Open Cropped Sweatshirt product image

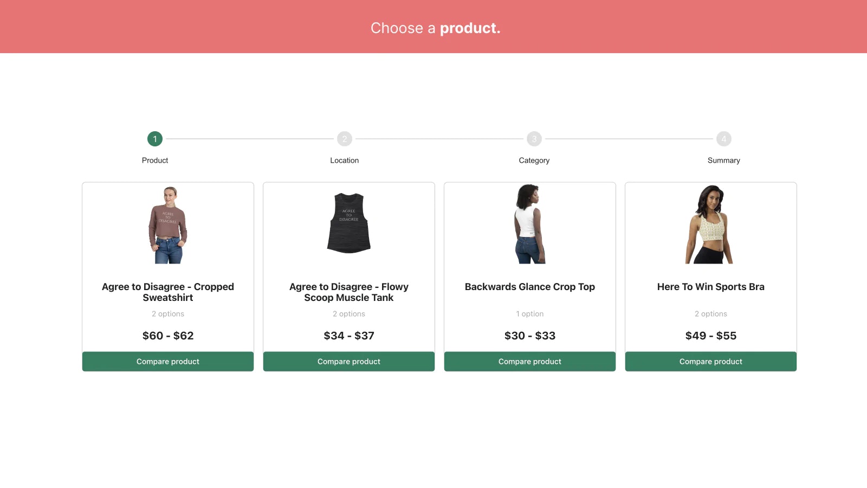coord(168,224)
